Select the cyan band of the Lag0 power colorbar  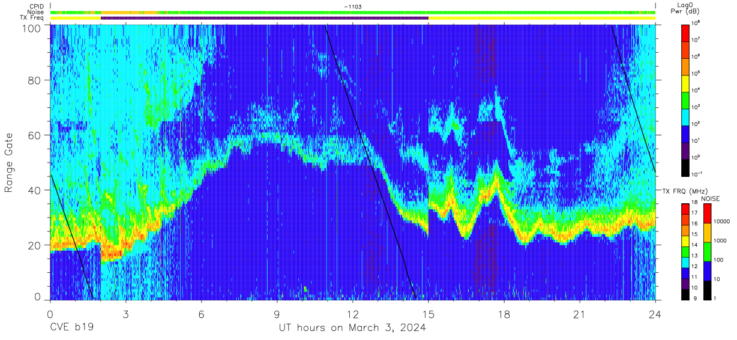tap(686, 116)
